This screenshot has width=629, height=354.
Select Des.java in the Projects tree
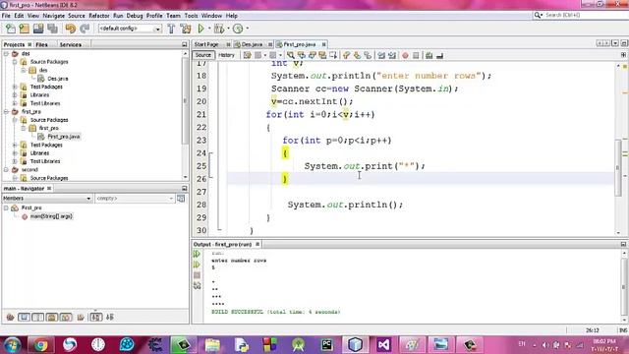[58, 79]
